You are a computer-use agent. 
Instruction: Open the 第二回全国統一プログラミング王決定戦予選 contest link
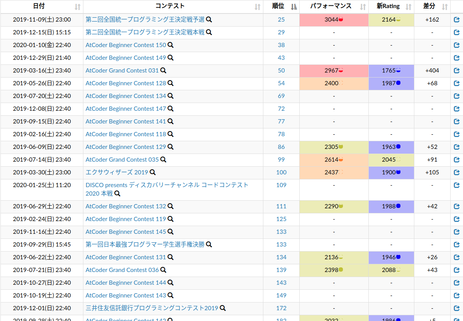[145, 19]
